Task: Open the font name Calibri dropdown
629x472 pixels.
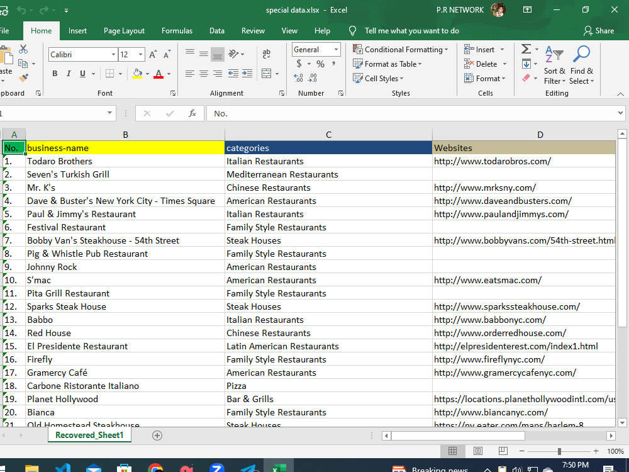Action: pos(113,55)
